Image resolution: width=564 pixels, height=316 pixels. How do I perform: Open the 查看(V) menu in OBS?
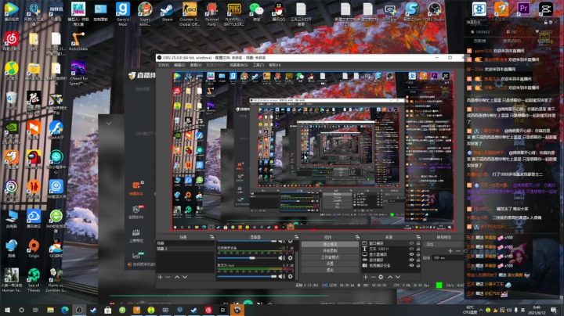click(x=196, y=65)
